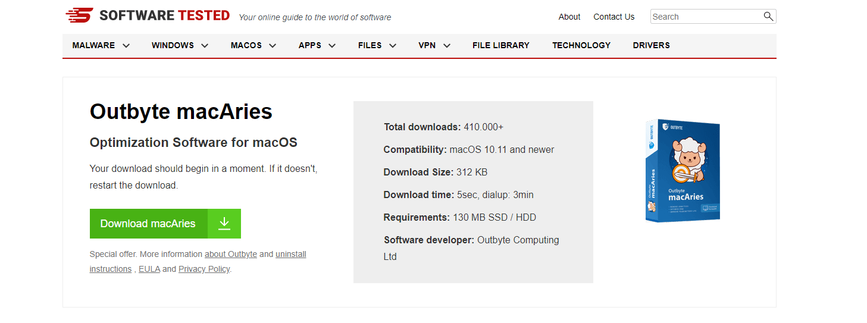The height and width of the screenshot is (323, 867).
Task: Open the EULA link
Action: (149, 269)
